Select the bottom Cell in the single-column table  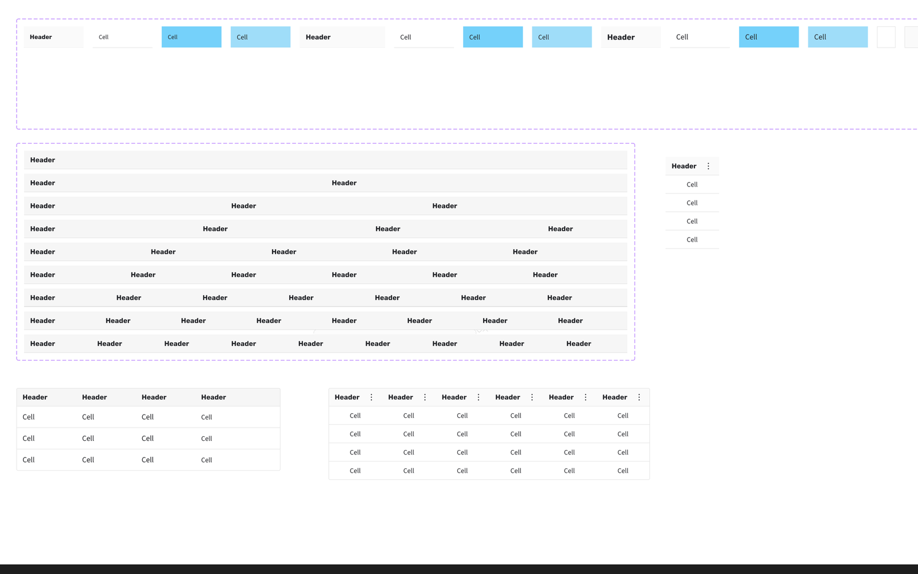coord(692,240)
